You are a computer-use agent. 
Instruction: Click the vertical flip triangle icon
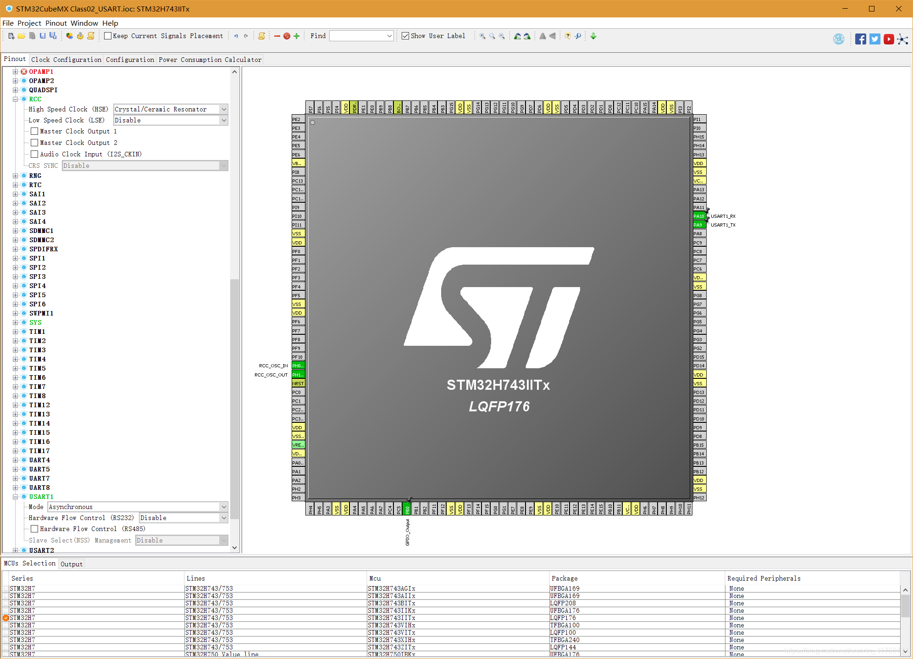543,36
